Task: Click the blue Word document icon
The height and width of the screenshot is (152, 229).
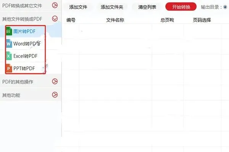Action: coord(9,44)
